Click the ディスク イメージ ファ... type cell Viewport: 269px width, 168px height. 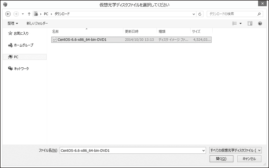pos(173,40)
